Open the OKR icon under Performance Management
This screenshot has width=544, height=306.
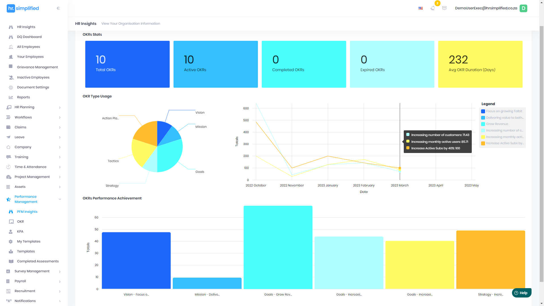click(x=10, y=221)
